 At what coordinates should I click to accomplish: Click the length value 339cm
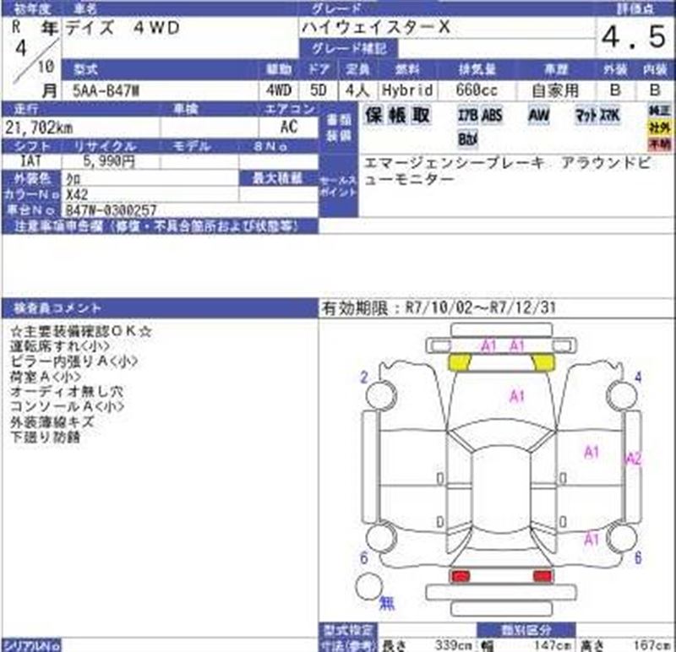(x=453, y=645)
